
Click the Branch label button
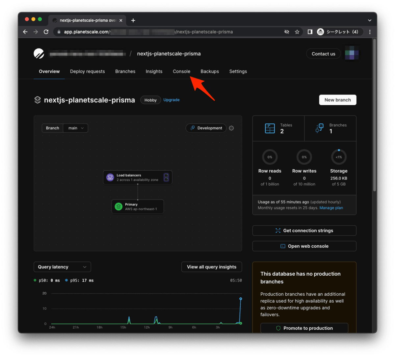(52, 128)
